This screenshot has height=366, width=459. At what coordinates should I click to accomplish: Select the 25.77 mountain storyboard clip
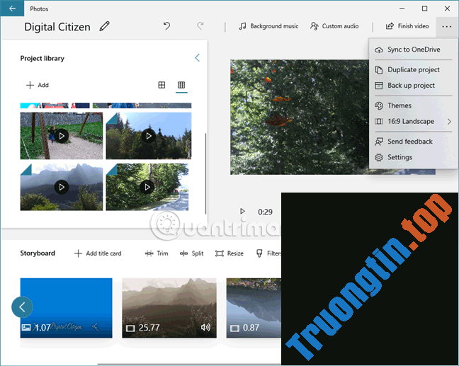point(169,308)
